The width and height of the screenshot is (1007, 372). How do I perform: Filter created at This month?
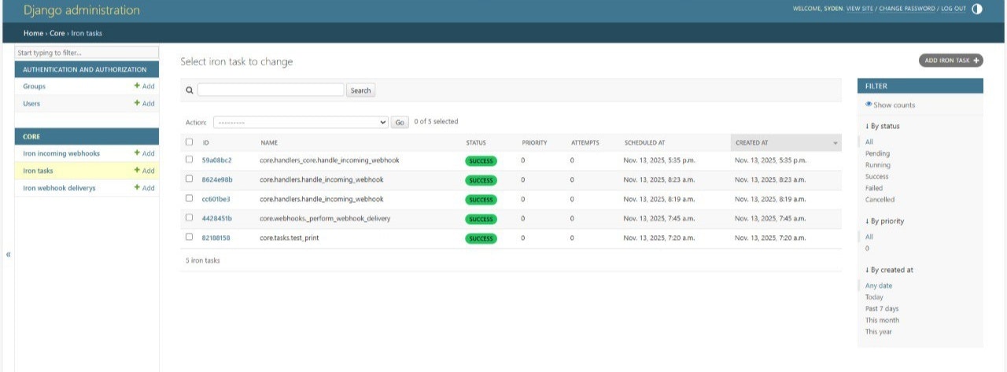click(x=882, y=320)
